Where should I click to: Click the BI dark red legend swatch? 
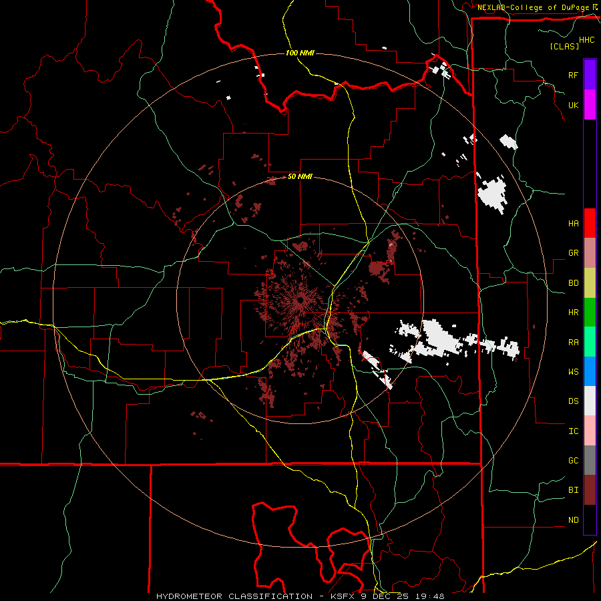pos(590,490)
